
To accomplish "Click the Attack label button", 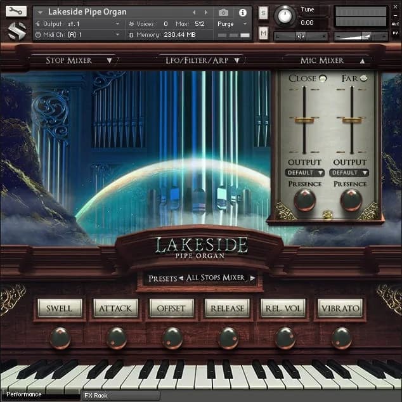I will pyautogui.click(x=115, y=308).
